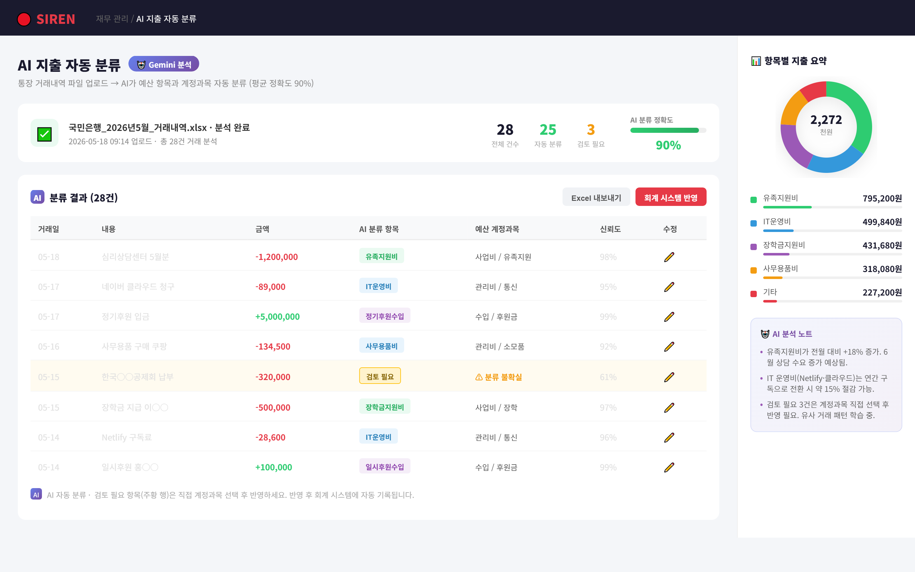Image resolution: width=915 pixels, height=572 pixels.
Task: Open edit pencil for 사무용품 구매 쿠팡 row
Action: pyautogui.click(x=669, y=346)
